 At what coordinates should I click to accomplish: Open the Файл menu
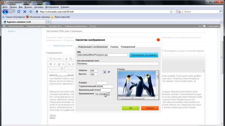pyautogui.click(x=5, y=7)
